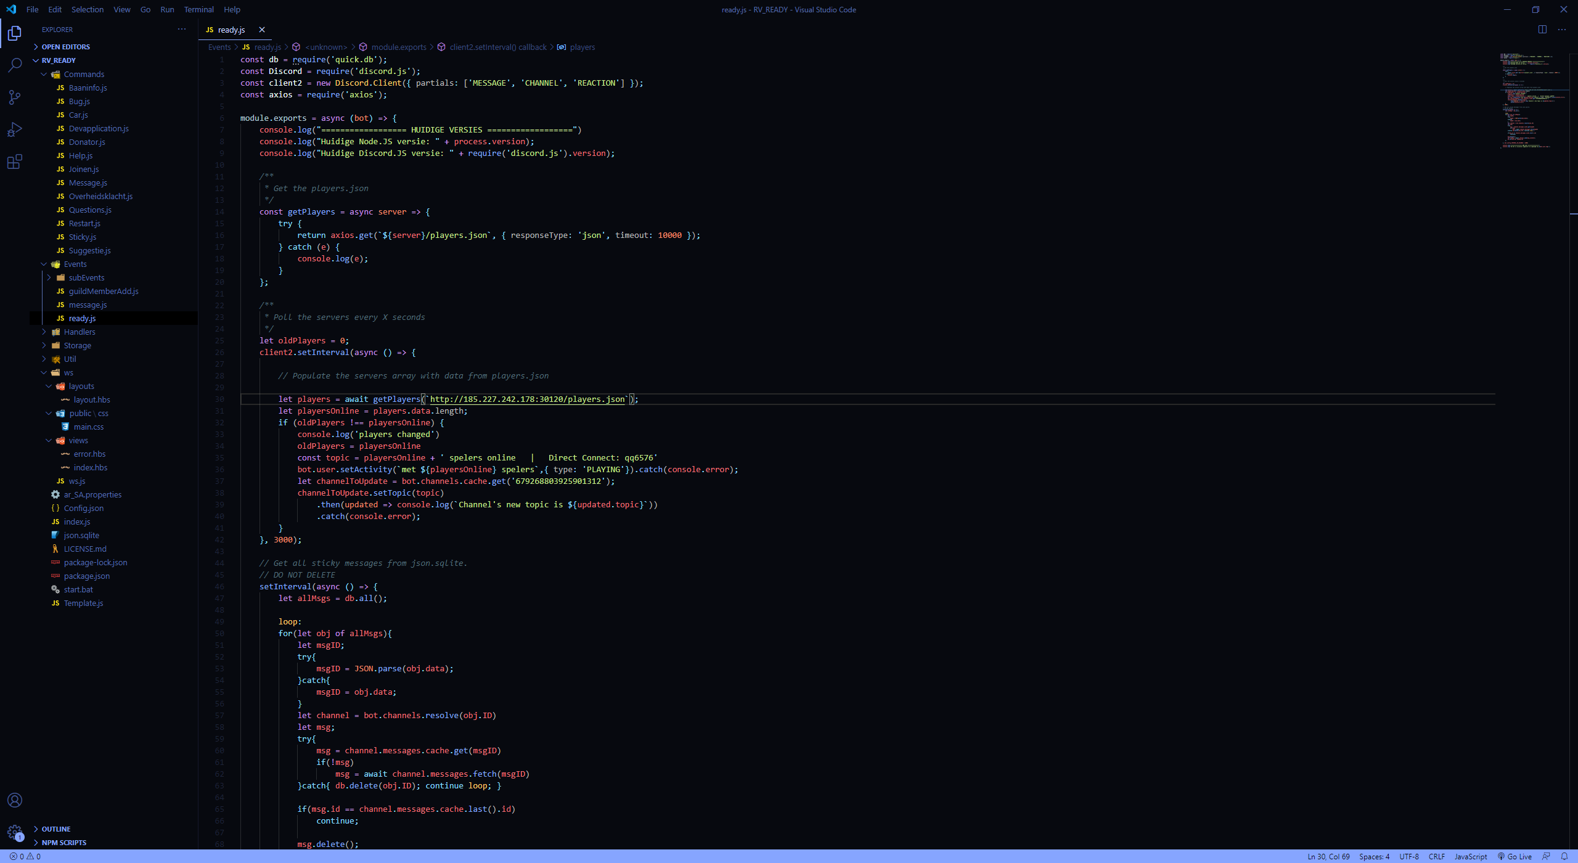Open the Terminal menu
The height and width of the screenshot is (863, 1578).
198,9
